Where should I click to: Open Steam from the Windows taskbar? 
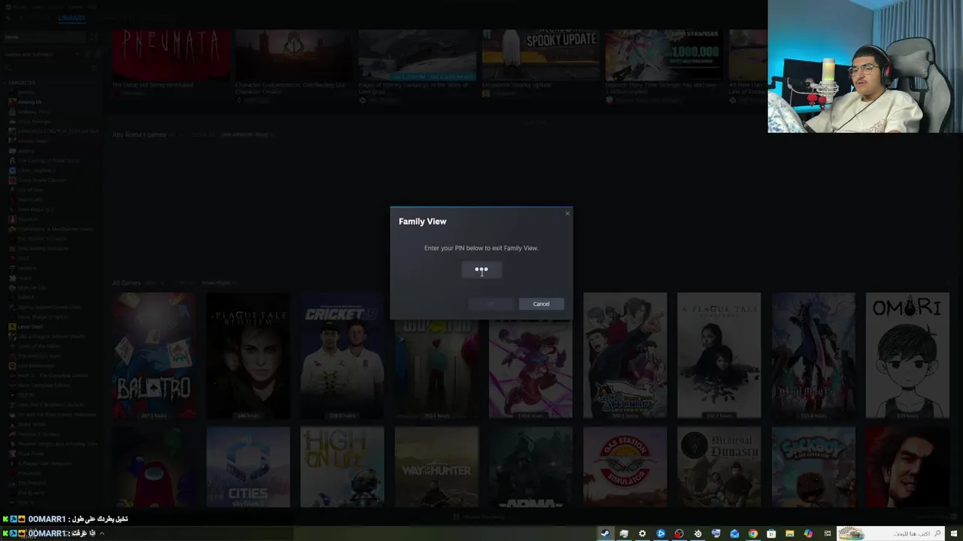point(605,533)
